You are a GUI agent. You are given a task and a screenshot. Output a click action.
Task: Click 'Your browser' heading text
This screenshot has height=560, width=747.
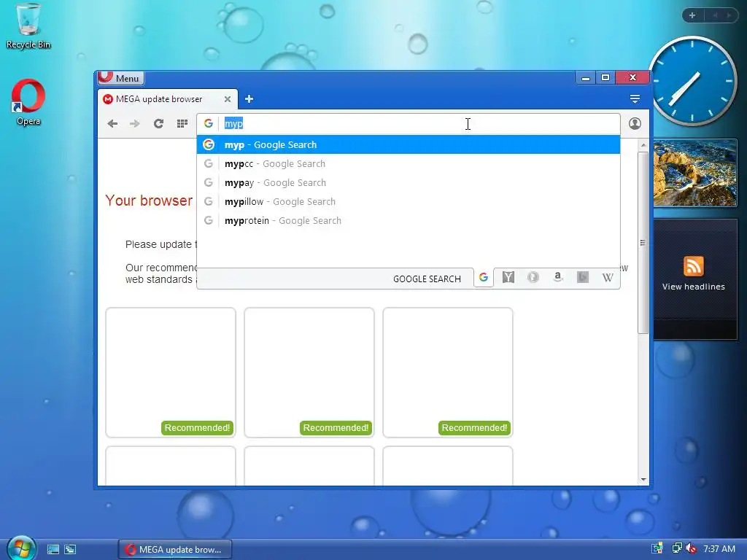point(149,201)
